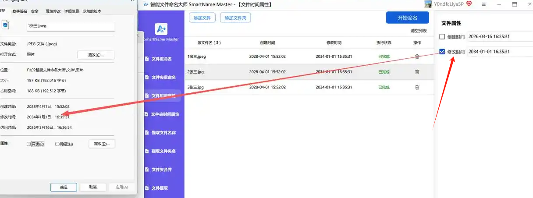Click the 创建时间 column header

tap(267, 43)
